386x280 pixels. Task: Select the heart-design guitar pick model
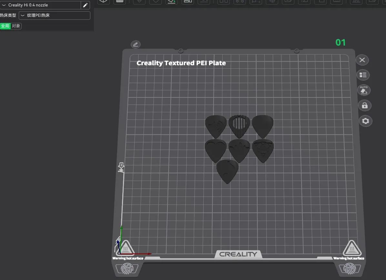[x=215, y=149]
